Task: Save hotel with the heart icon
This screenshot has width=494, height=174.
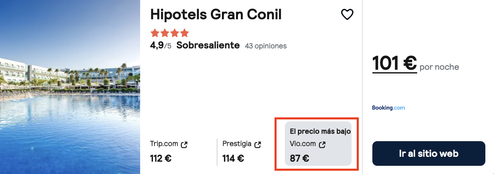Action: click(347, 15)
